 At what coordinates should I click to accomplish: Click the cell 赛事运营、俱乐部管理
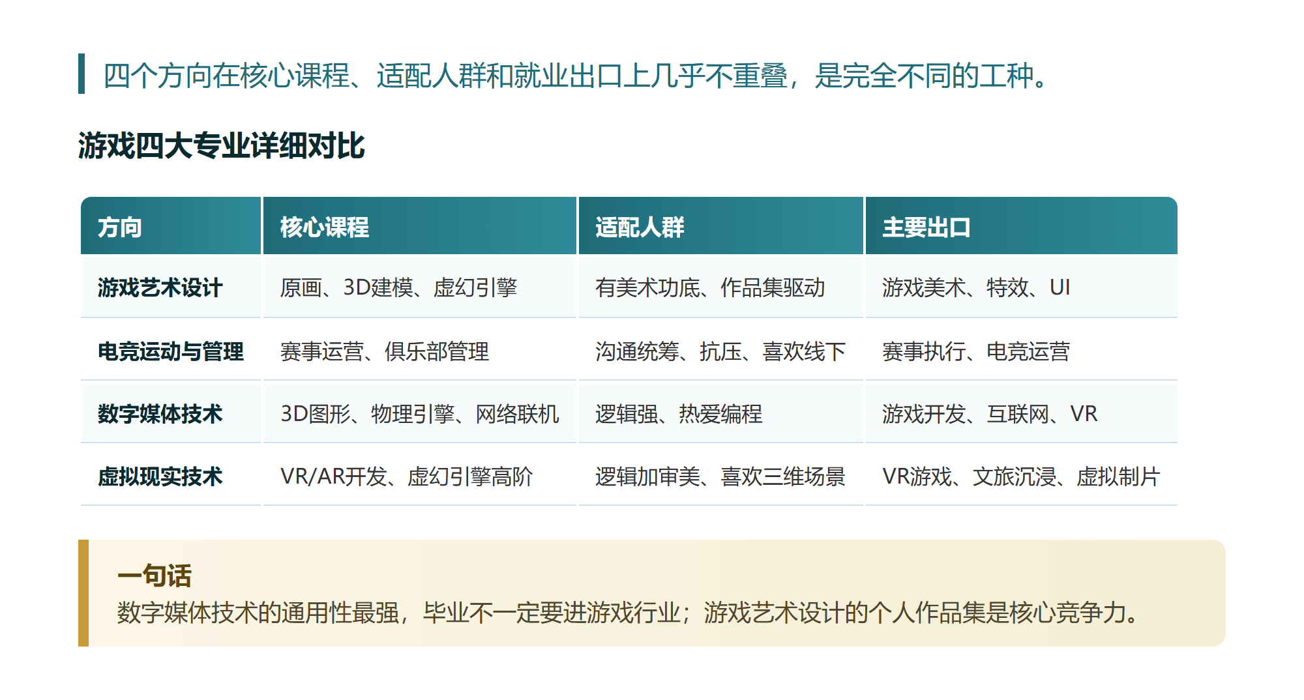[x=420, y=351]
